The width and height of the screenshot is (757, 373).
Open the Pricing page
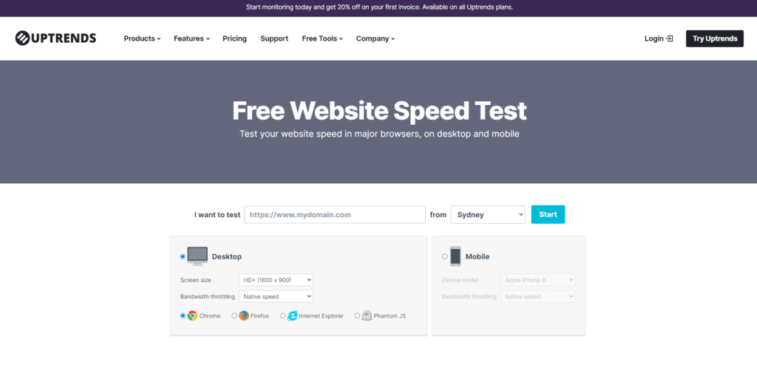(x=234, y=38)
